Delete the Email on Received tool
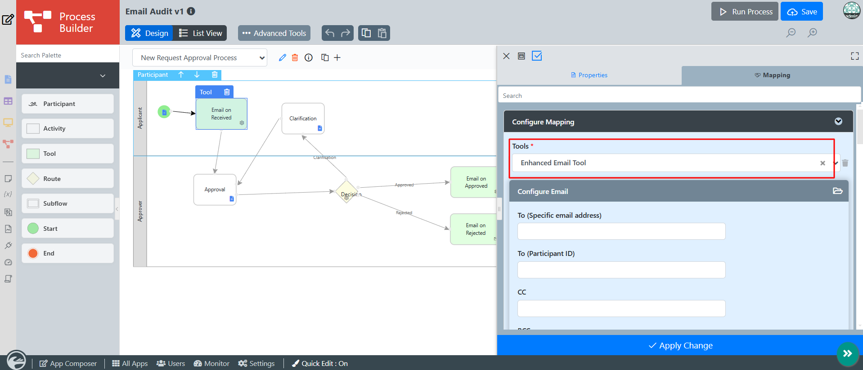Viewport: 863px width, 370px height. tap(227, 92)
